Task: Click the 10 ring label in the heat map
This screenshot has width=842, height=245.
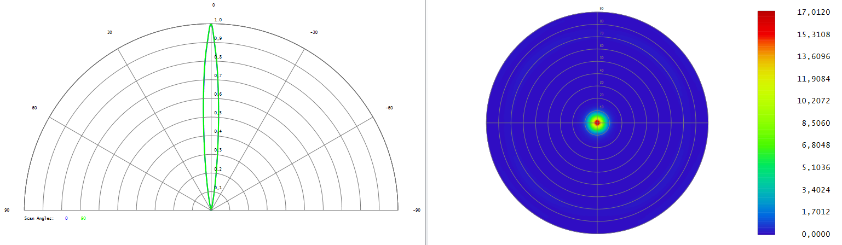Action: (x=602, y=107)
